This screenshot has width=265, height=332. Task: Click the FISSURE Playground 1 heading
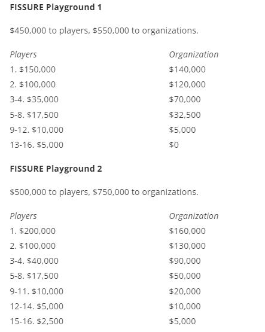(56, 7)
